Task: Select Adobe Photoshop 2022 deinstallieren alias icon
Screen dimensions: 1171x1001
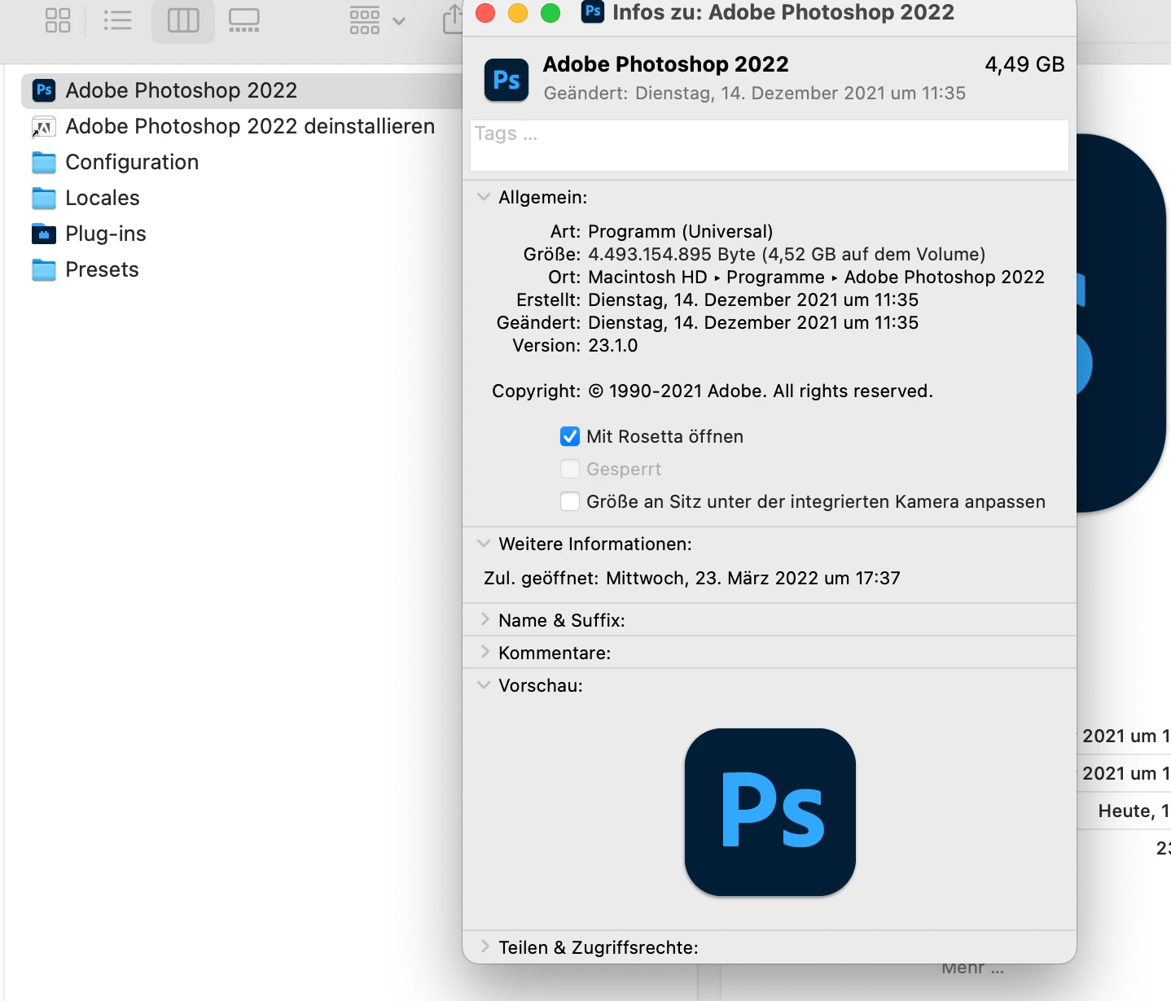Action: [44, 127]
